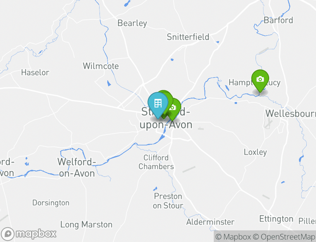Click the Clifford Chambers label

[x=156, y=162]
